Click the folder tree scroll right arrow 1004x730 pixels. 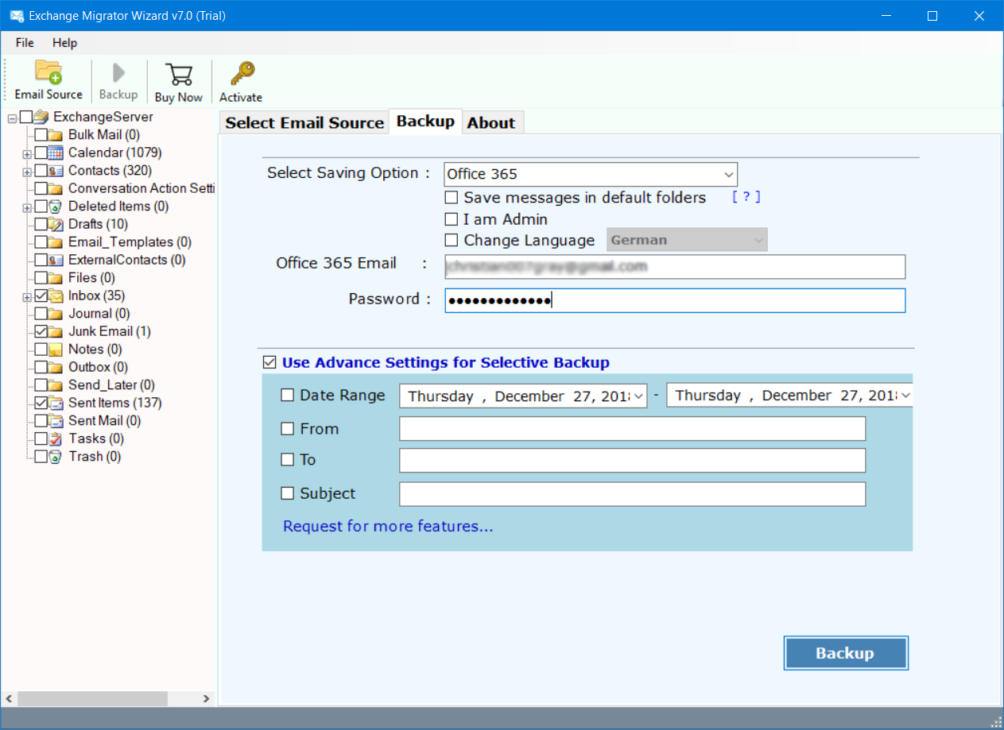pyautogui.click(x=207, y=699)
